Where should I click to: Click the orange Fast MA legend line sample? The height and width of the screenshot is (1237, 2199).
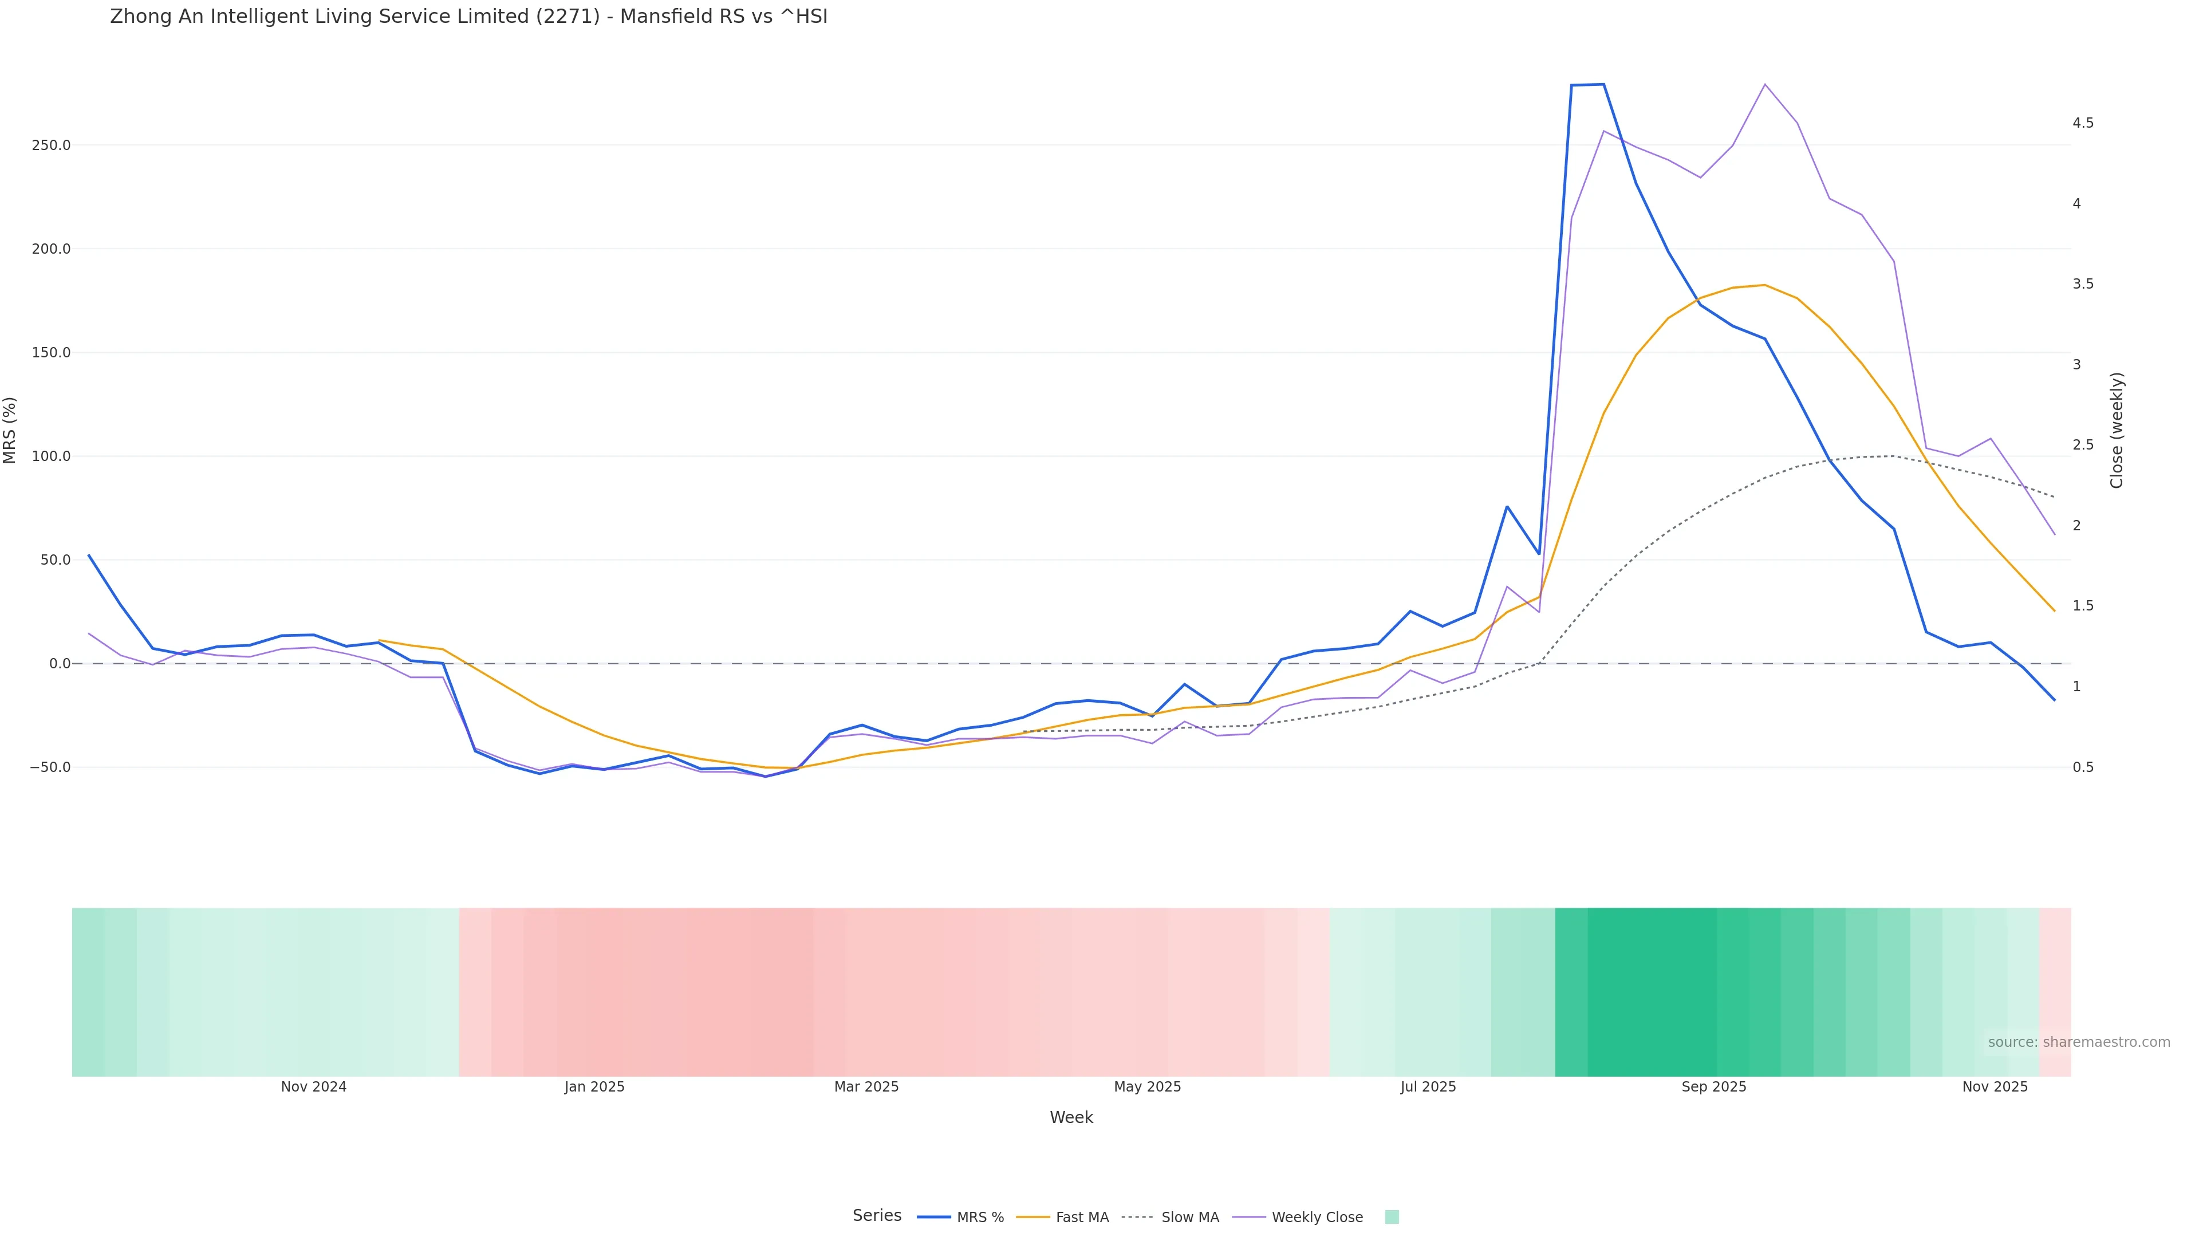pyautogui.click(x=1033, y=1216)
